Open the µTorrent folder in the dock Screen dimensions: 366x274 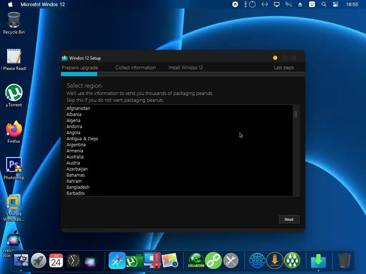[x=134, y=261]
